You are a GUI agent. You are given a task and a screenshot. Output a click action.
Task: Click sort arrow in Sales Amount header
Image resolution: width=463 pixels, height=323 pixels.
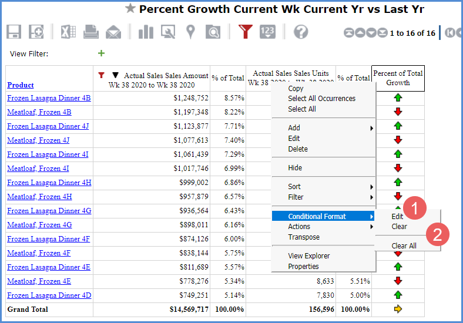[115, 75]
